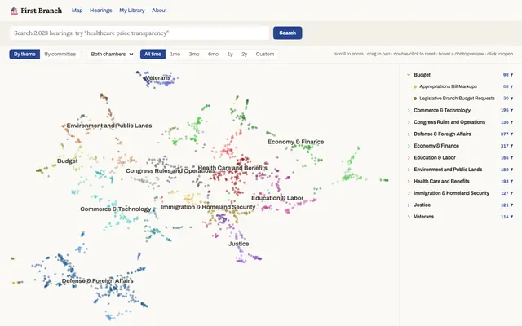Open the Both chambers dropdown

tap(112, 55)
